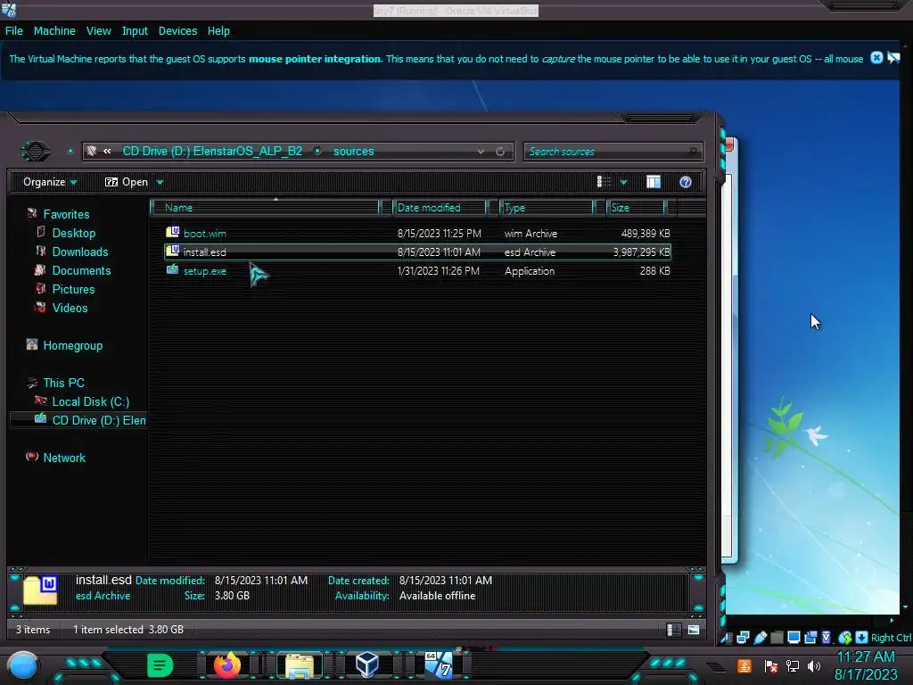Open the VirtualBox Machine menu
Viewport: 913px width, 685px height.
click(54, 31)
